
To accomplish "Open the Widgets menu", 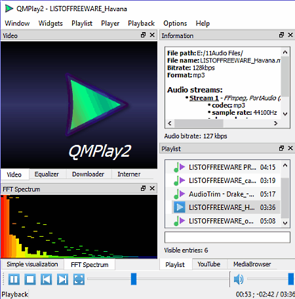I will tap(50, 23).
